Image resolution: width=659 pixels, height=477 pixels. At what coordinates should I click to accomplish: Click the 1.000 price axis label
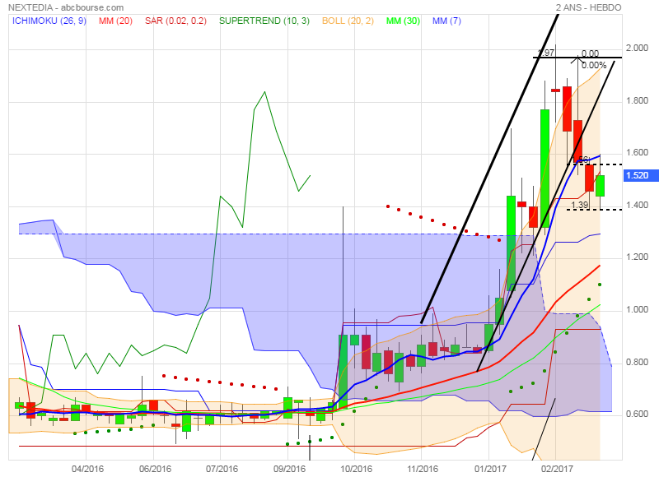[637, 309]
